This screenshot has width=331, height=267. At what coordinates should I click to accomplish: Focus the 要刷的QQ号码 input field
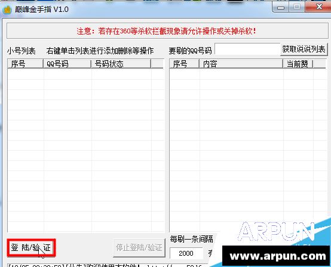click(247, 49)
